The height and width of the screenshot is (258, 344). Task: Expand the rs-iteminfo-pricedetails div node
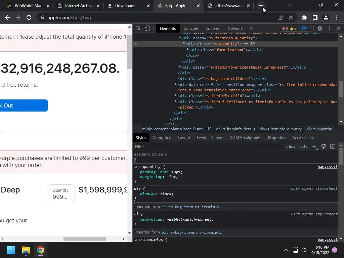click(x=180, y=67)
